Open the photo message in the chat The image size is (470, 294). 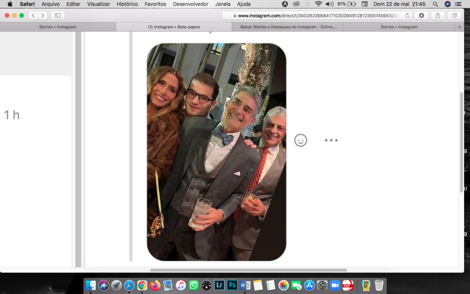[216, 152]
